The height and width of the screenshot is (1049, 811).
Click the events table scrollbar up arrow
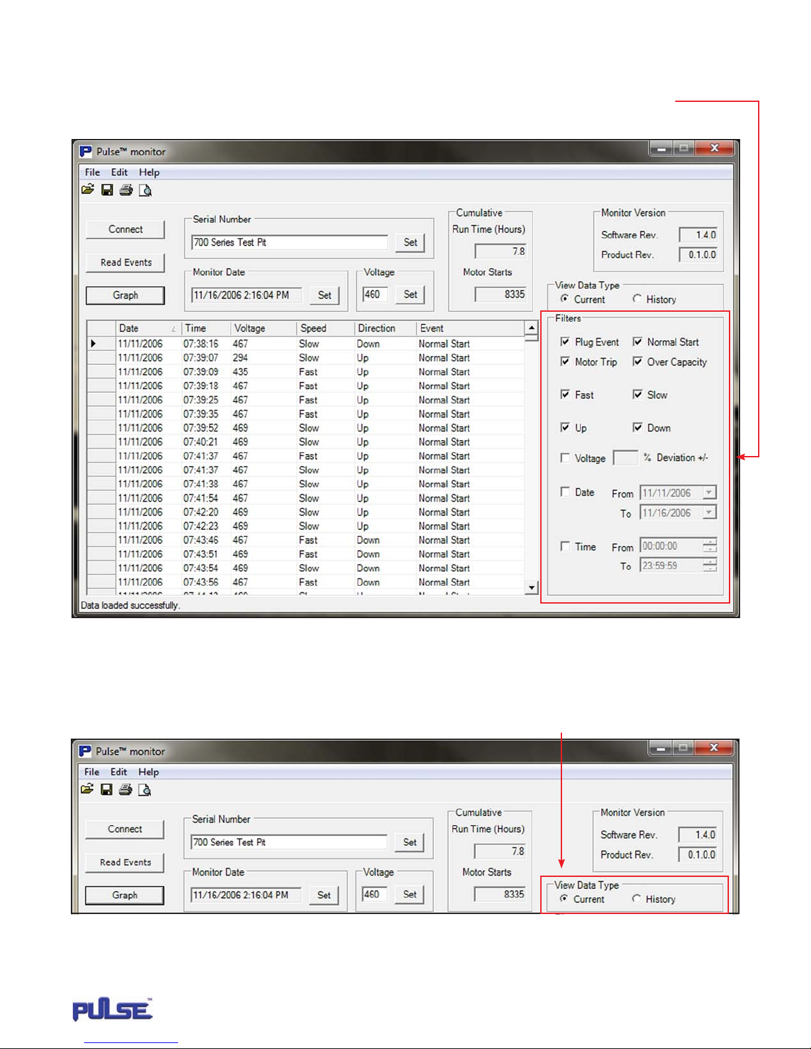pyautogui.click(x=532, y=328)
